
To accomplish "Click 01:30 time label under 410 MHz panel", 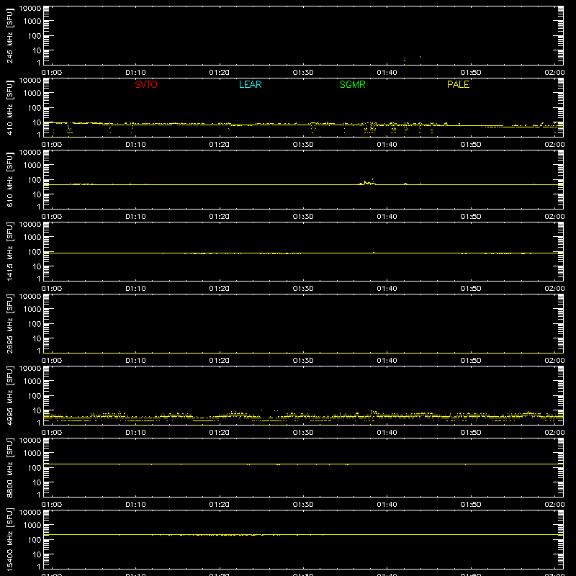I will pyautogui.click(x=303, y=145).
